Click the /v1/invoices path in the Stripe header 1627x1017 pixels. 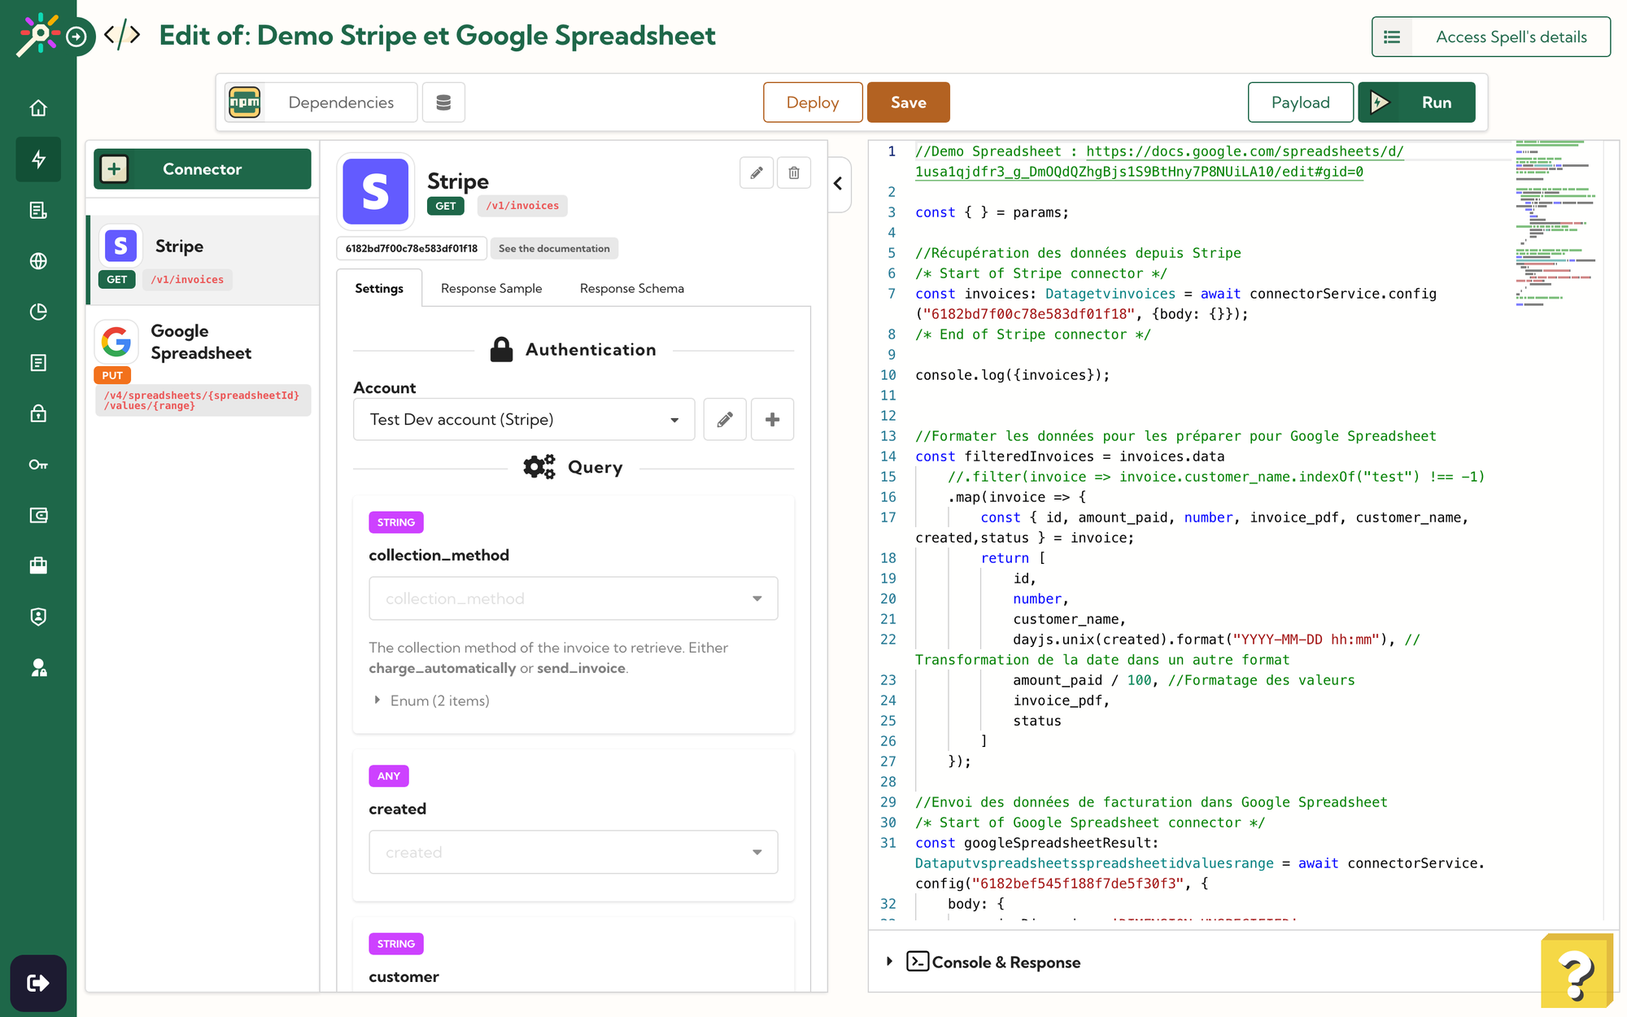point(522,206)
